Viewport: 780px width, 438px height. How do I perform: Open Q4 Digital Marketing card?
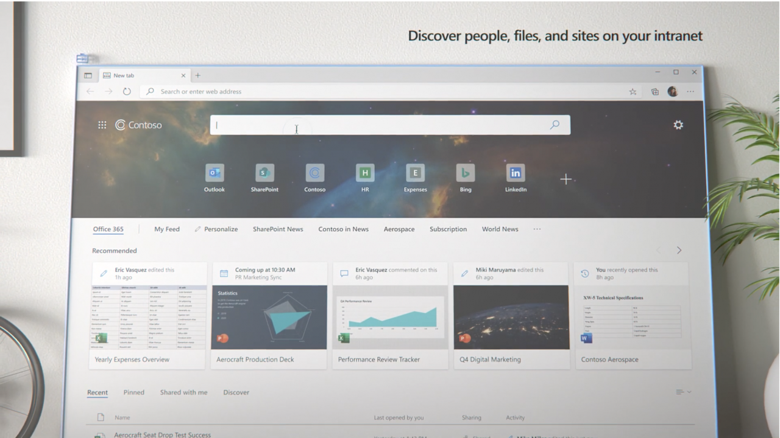pyautogui.click(x=511, y=315)
